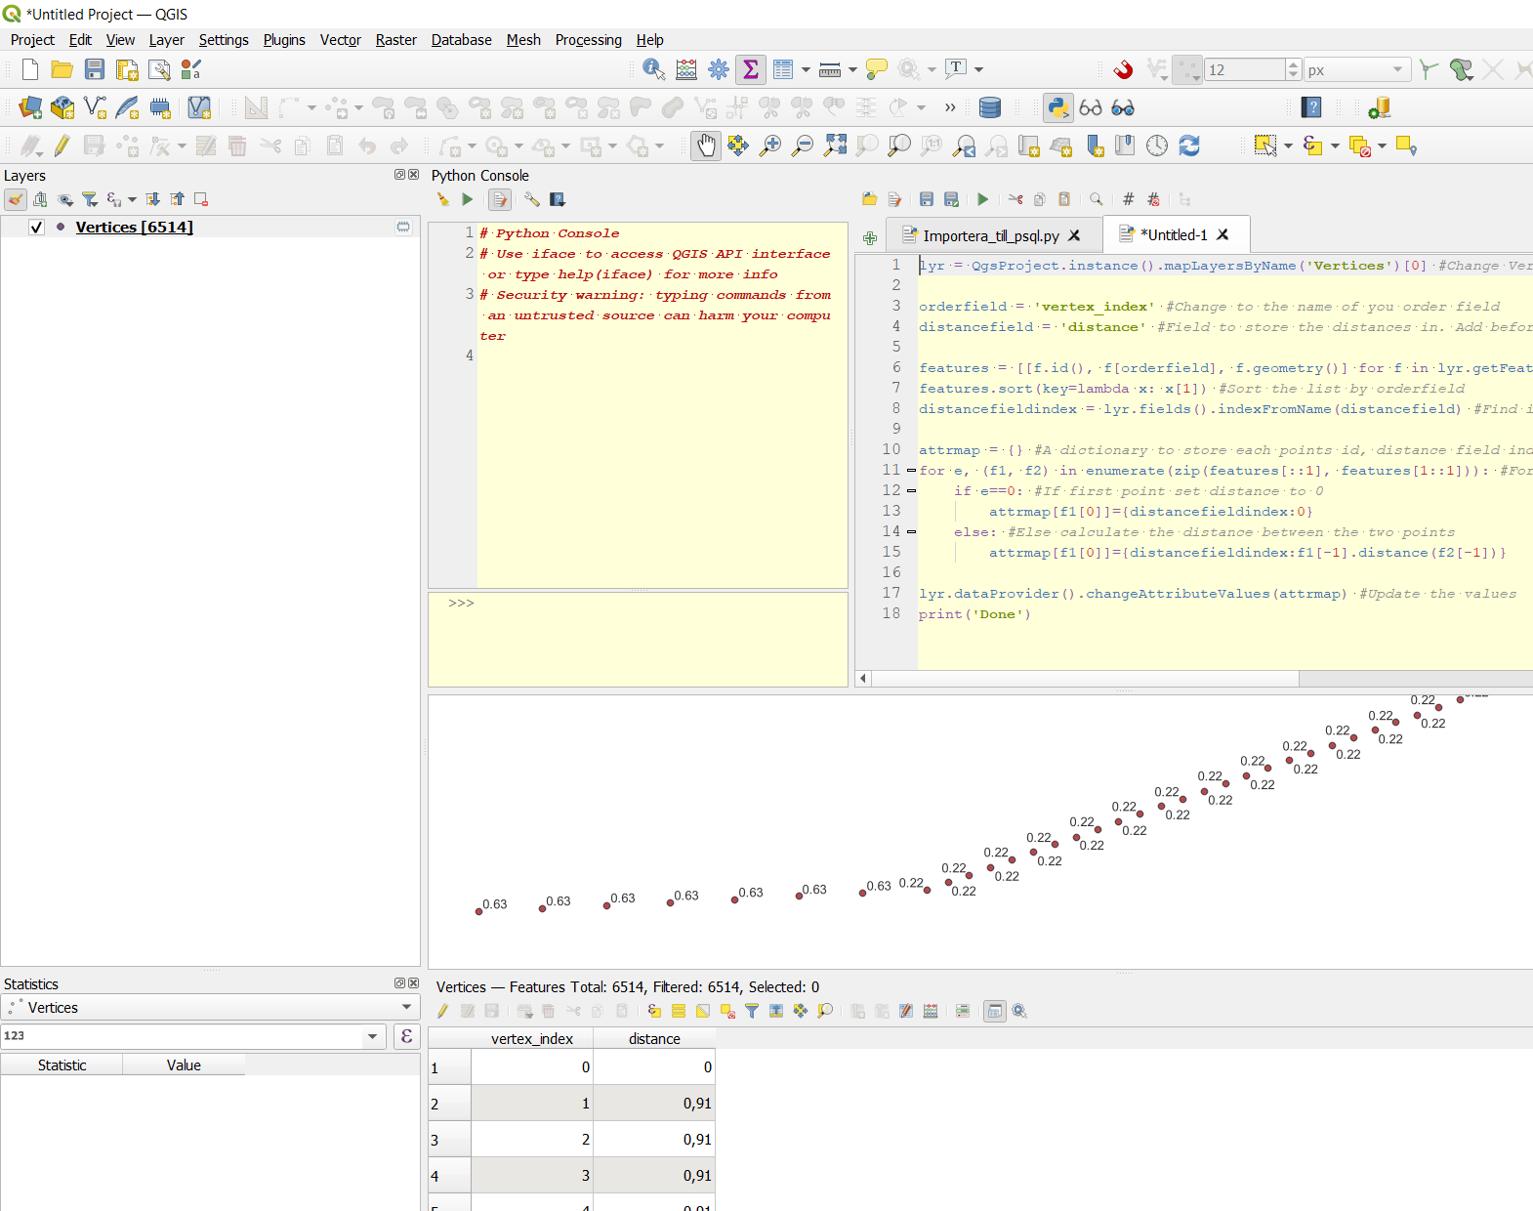Float the Layers panel with dock icon
This screenshot has width=1533, height=1211.
click(x=399, y=175)
